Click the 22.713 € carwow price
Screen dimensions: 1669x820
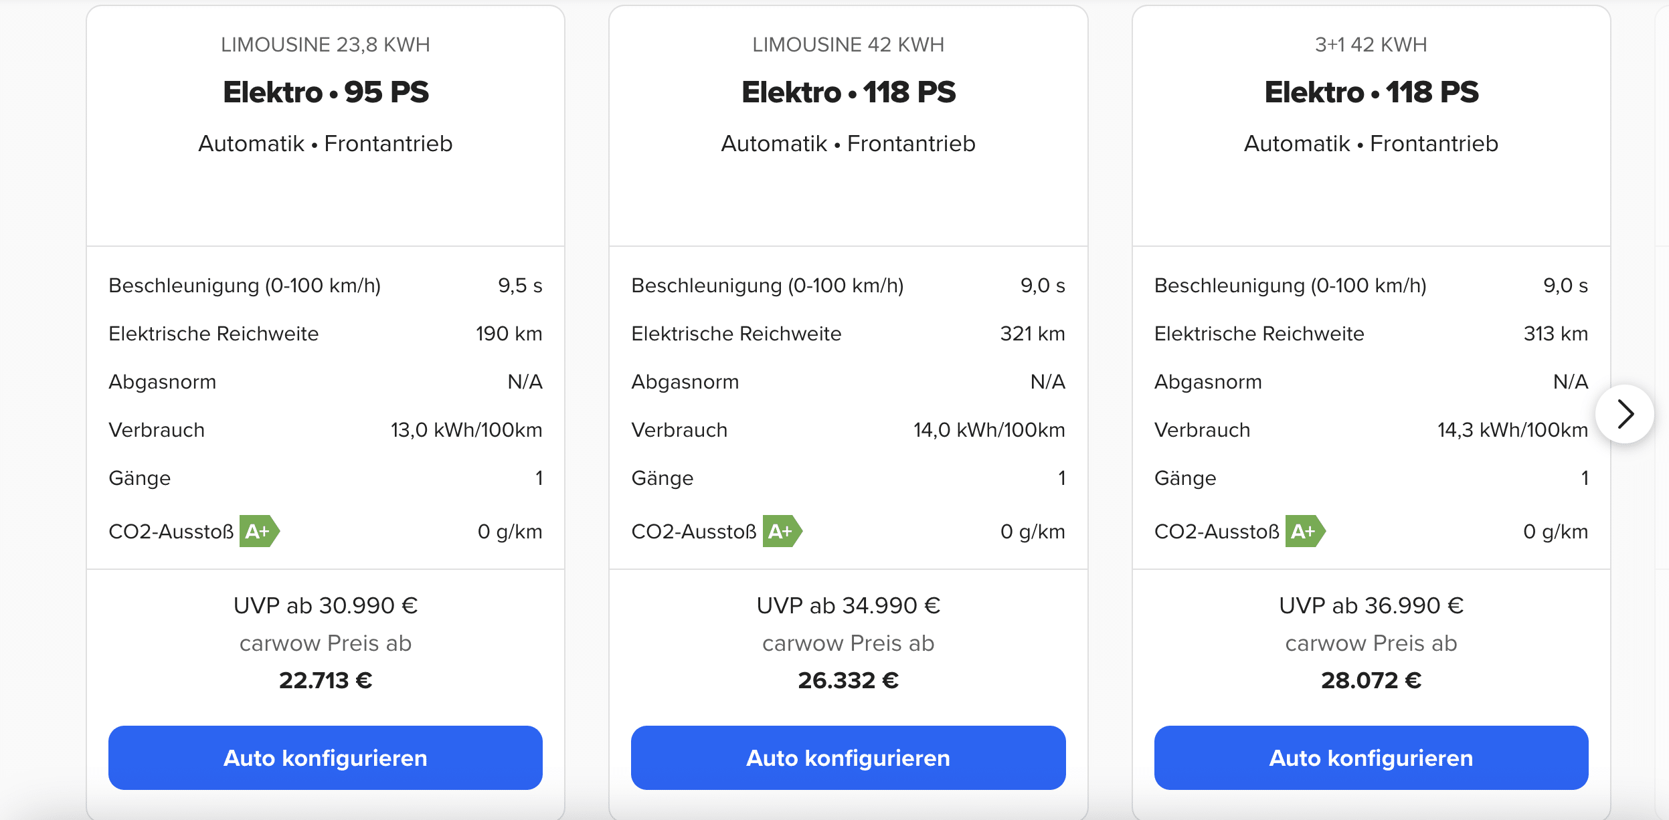click(325, 680)
